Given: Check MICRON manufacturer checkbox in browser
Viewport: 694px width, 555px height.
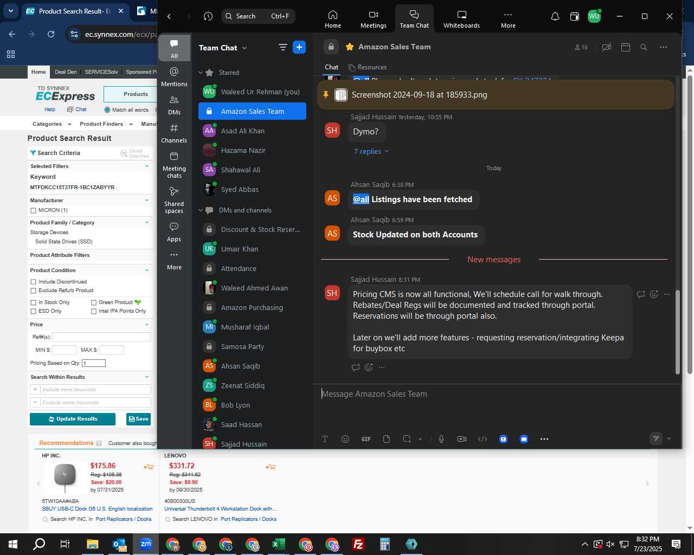Looking at the screenshot, I should pos(34,210).
